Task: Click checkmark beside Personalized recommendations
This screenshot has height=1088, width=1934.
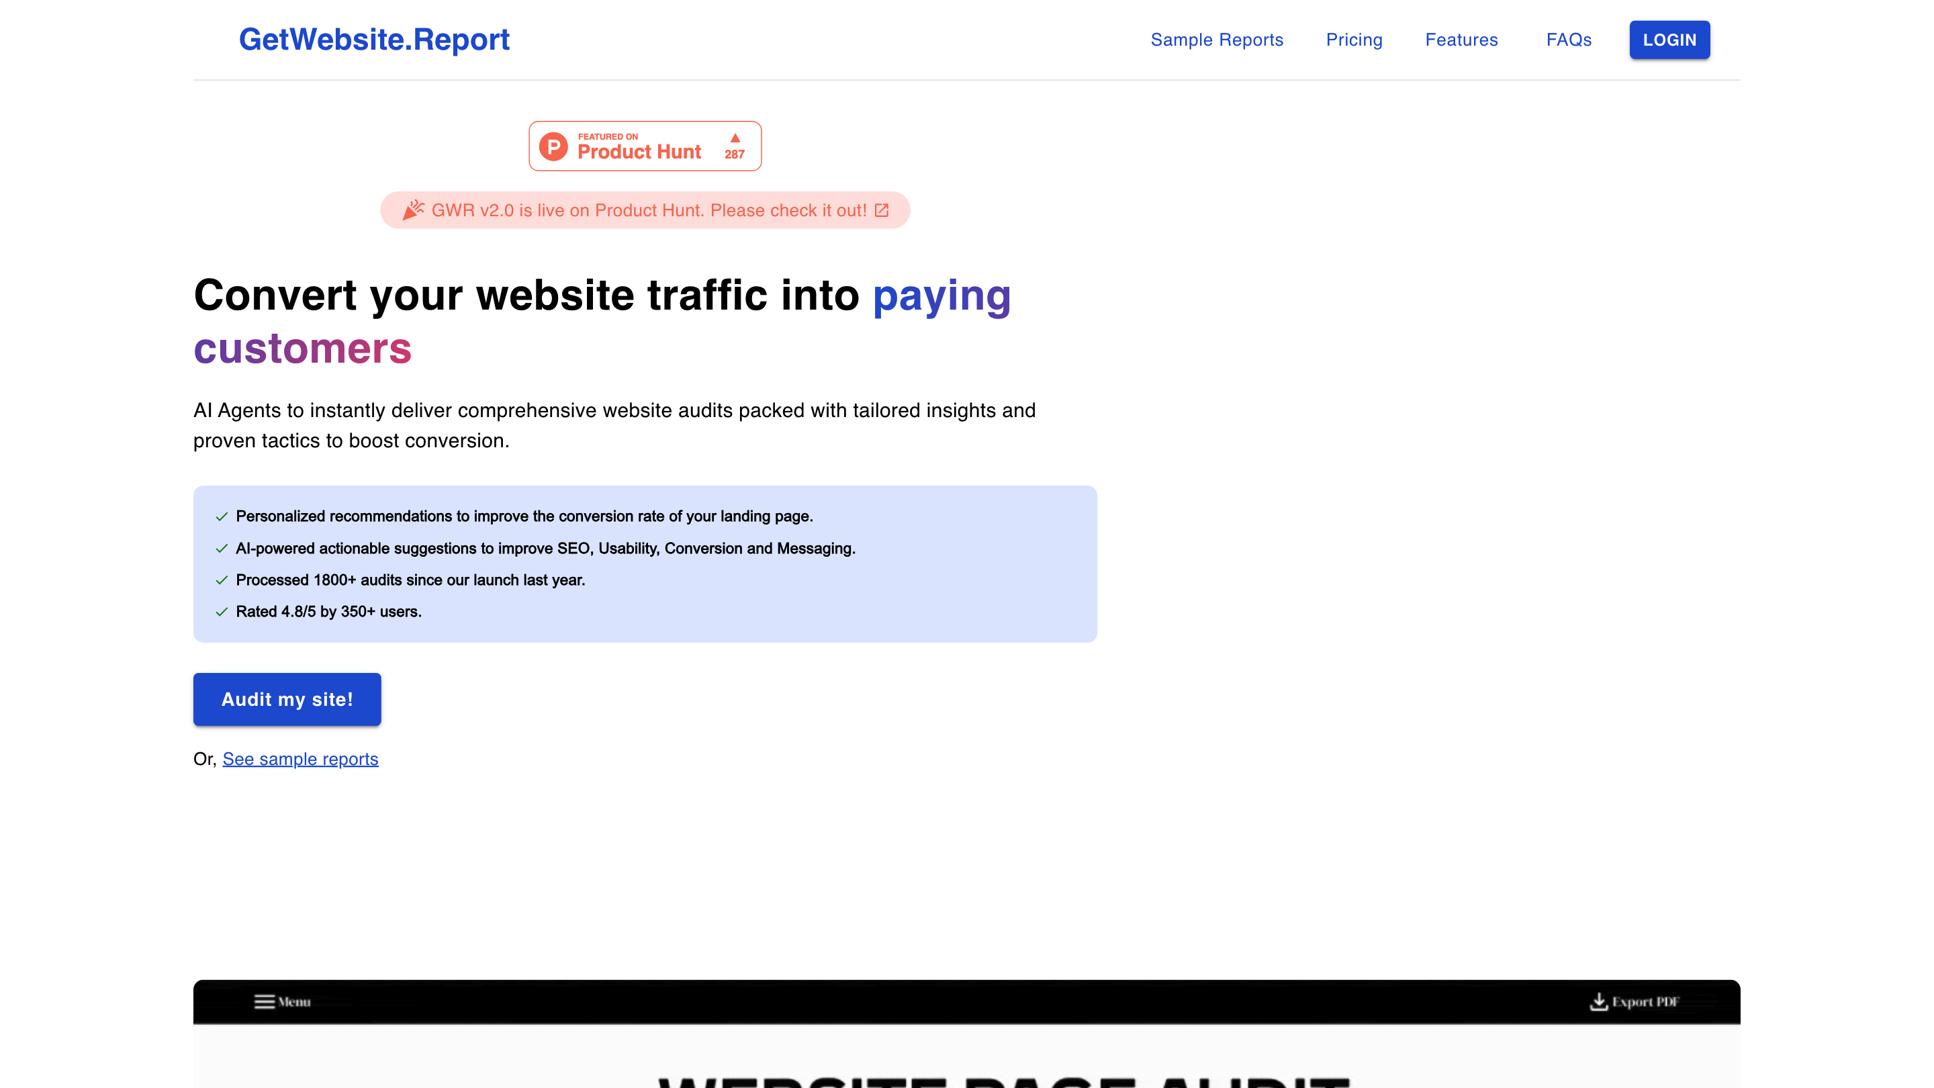Action: (x=222, y=516)
